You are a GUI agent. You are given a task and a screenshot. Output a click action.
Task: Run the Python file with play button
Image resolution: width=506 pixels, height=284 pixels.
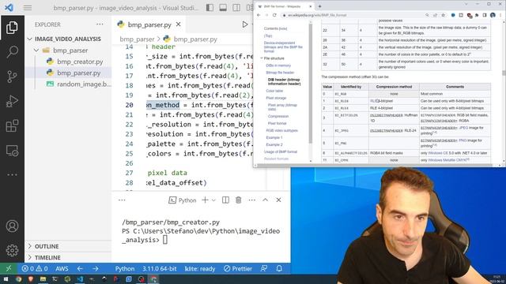[x=244, y=24]
